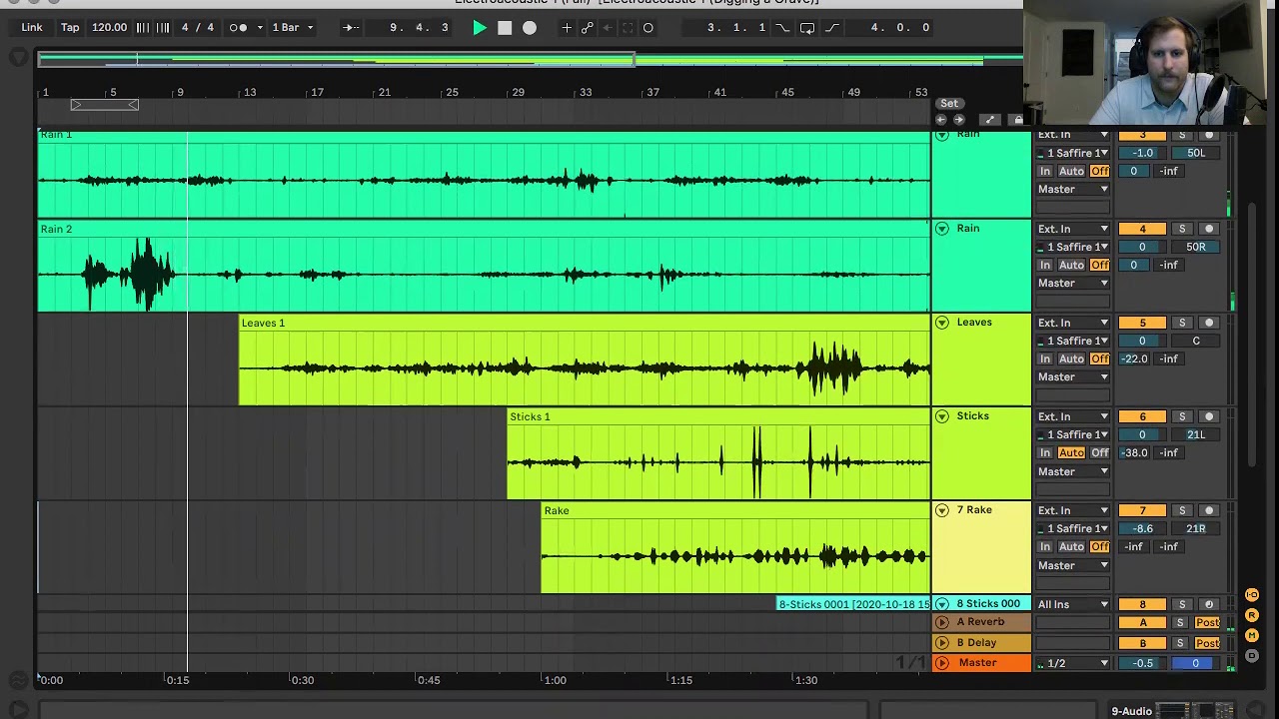This screenshot has height=719, width=1279.
Task: Enable the Follow playback icon
Action: tap(351, 28)
